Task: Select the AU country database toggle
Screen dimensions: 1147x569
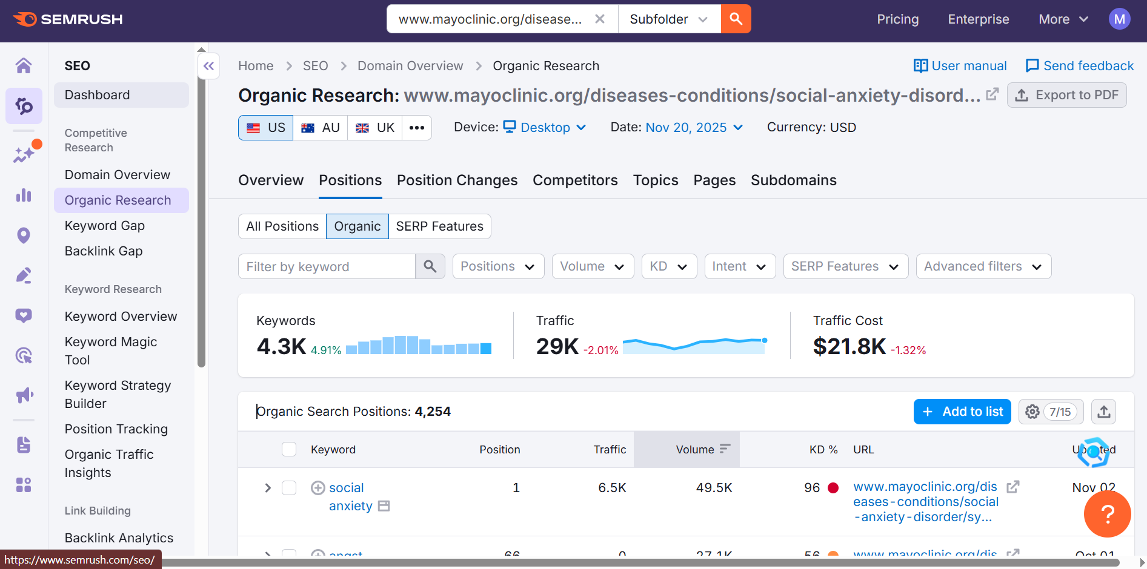Action: pos(321,128)
